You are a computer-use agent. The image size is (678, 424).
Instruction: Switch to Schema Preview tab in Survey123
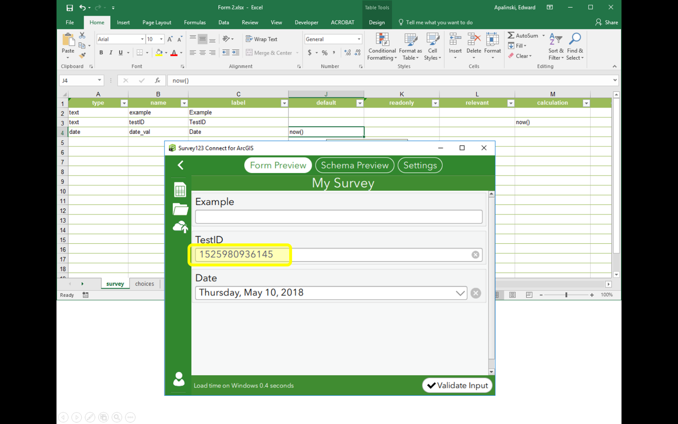point(355,165)
